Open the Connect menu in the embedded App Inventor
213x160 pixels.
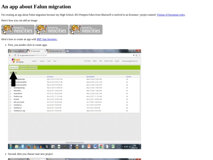pos(42,61)
